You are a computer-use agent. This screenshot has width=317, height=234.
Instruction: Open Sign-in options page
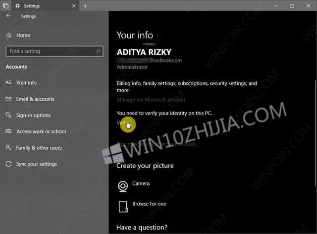pyautogui.click(x=33, y=116)
